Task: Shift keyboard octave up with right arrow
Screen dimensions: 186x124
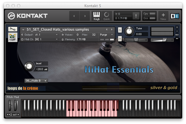Action: (18, 114)
